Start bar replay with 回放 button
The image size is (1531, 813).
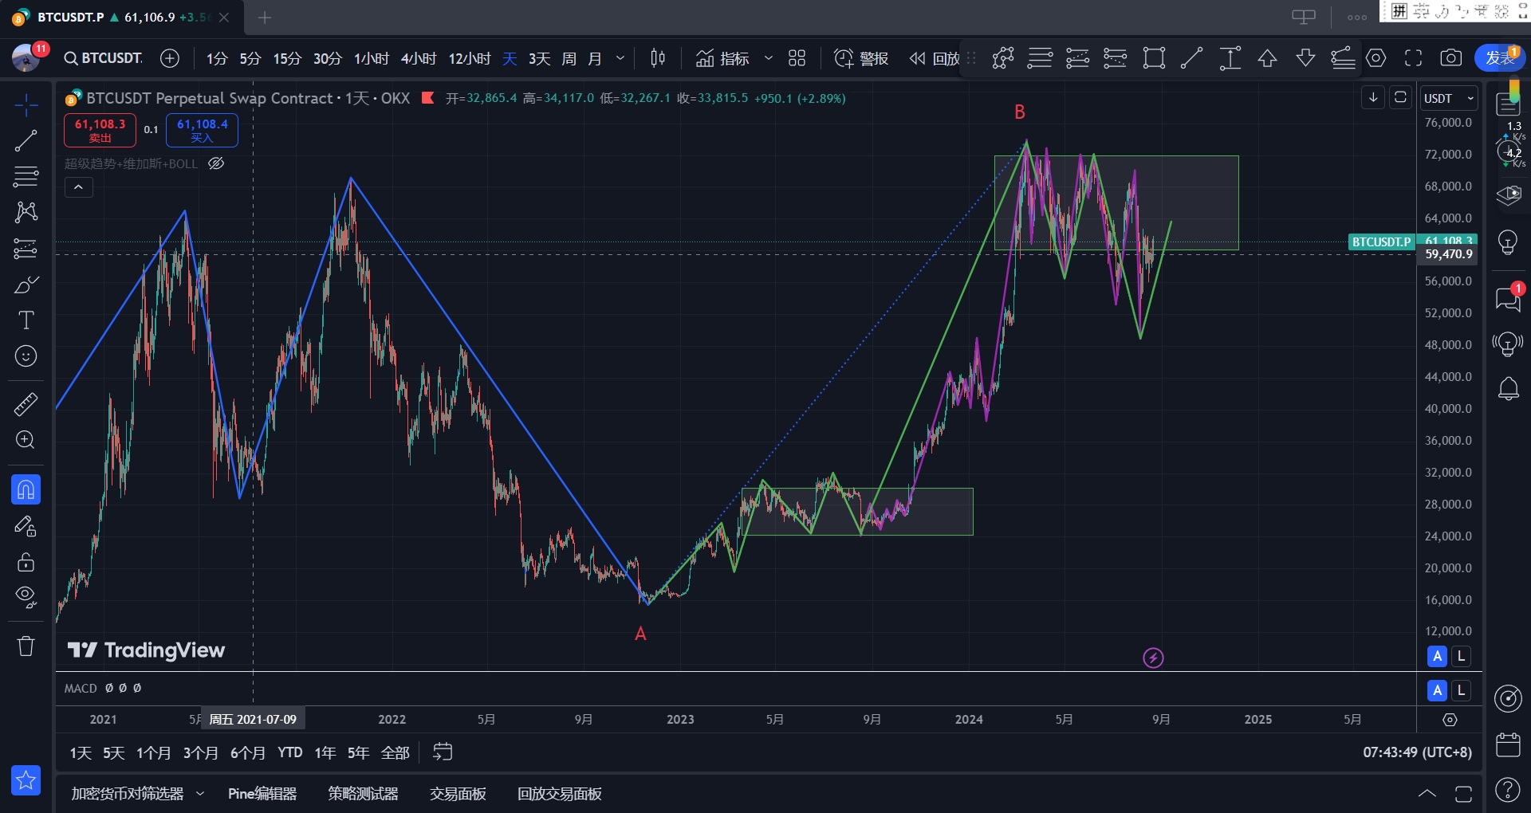[x=935, y=58]
